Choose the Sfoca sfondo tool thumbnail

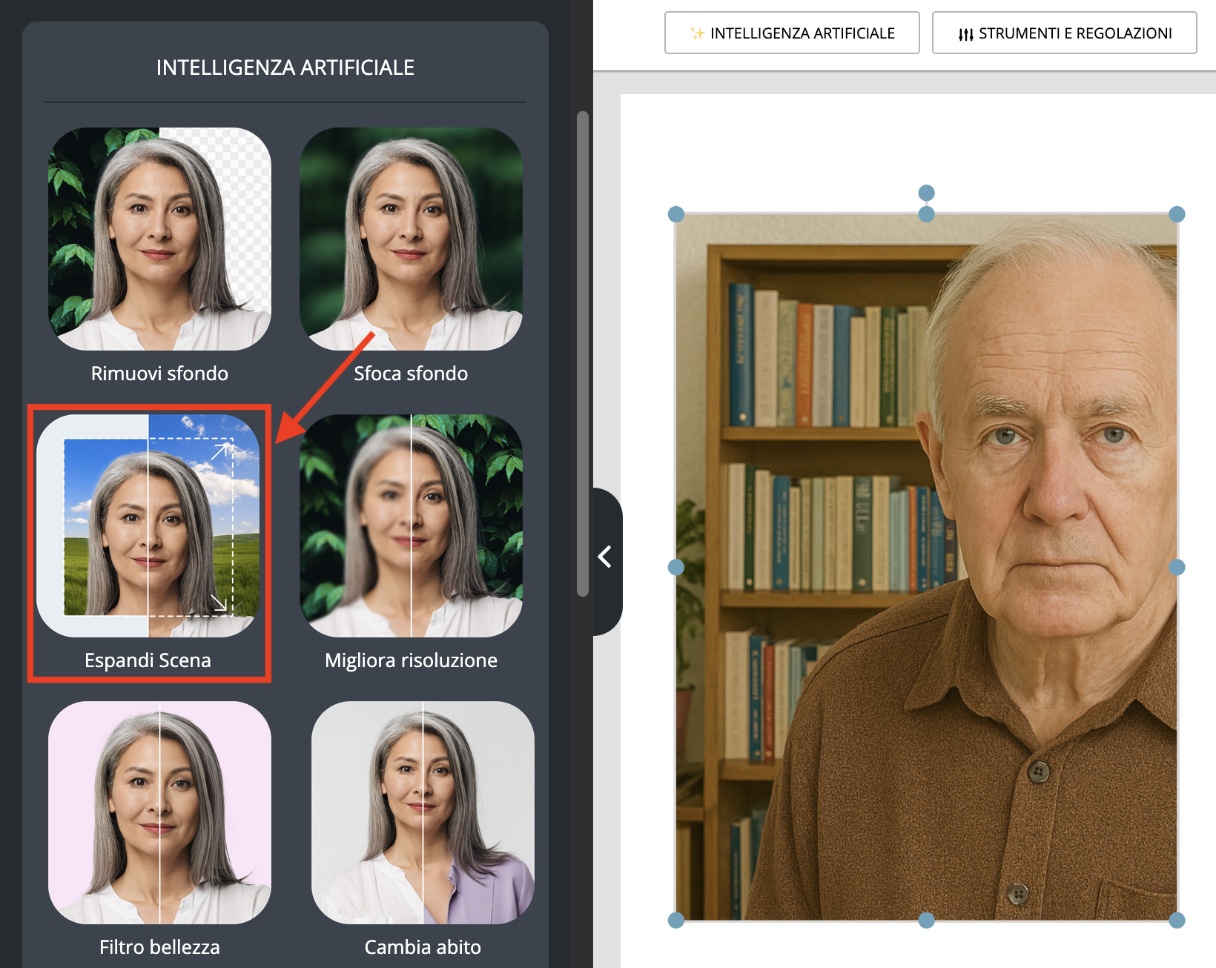click(x=411, y=239)
